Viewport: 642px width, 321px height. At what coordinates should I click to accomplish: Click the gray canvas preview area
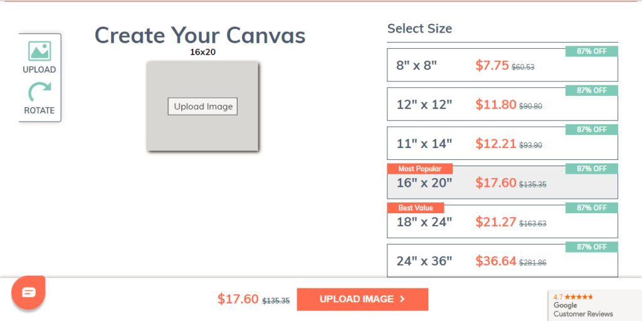click(203, 107)
